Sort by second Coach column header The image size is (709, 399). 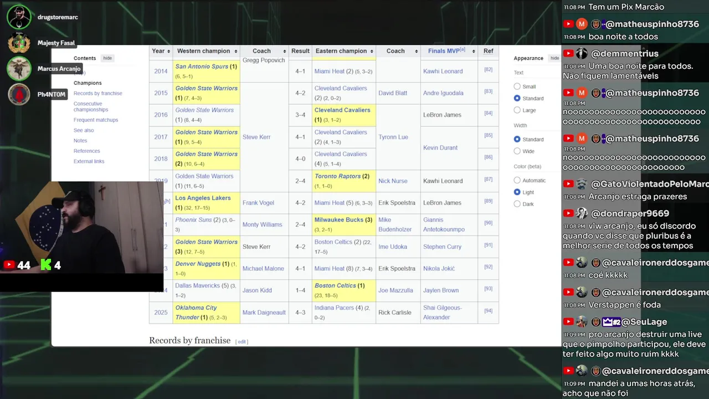point(398,51)
